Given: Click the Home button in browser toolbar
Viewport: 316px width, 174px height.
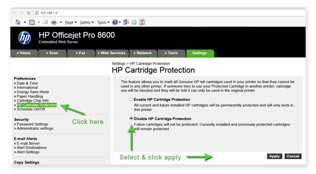Looking at the screenshot, I should pyautogui.click(x=18, y=22).
